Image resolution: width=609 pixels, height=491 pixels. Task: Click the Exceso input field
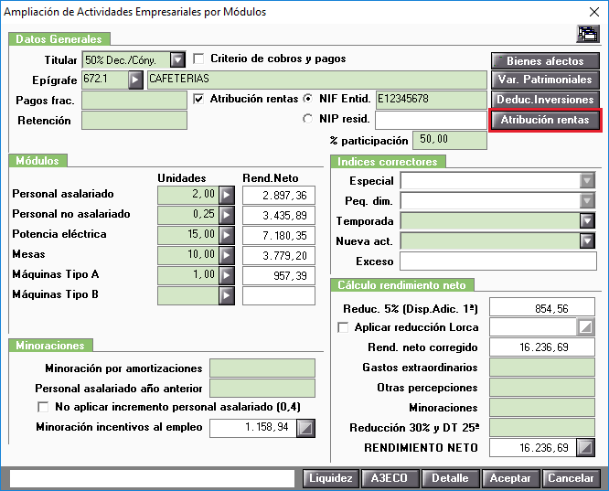(x=498, y=261)
